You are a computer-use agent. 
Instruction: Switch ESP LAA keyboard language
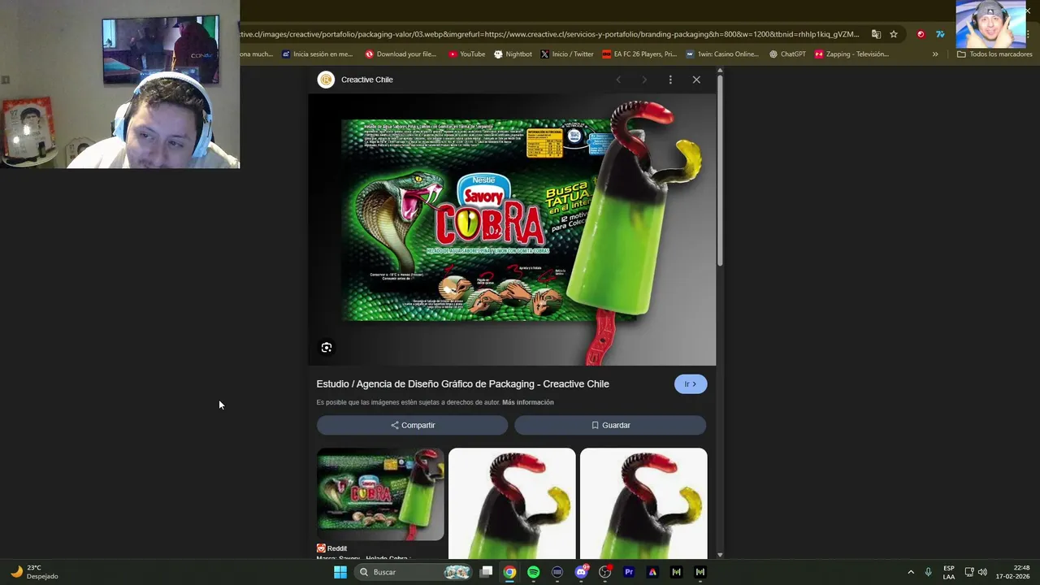949,572
